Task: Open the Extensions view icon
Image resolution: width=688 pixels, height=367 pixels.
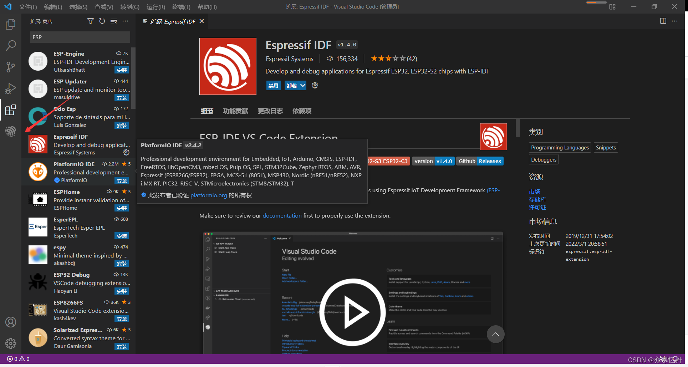Action: pos(11,110)
